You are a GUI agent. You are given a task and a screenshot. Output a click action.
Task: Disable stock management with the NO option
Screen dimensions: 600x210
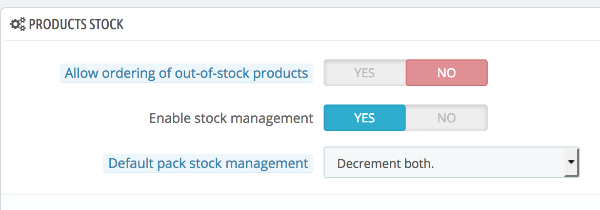[446, 118]
